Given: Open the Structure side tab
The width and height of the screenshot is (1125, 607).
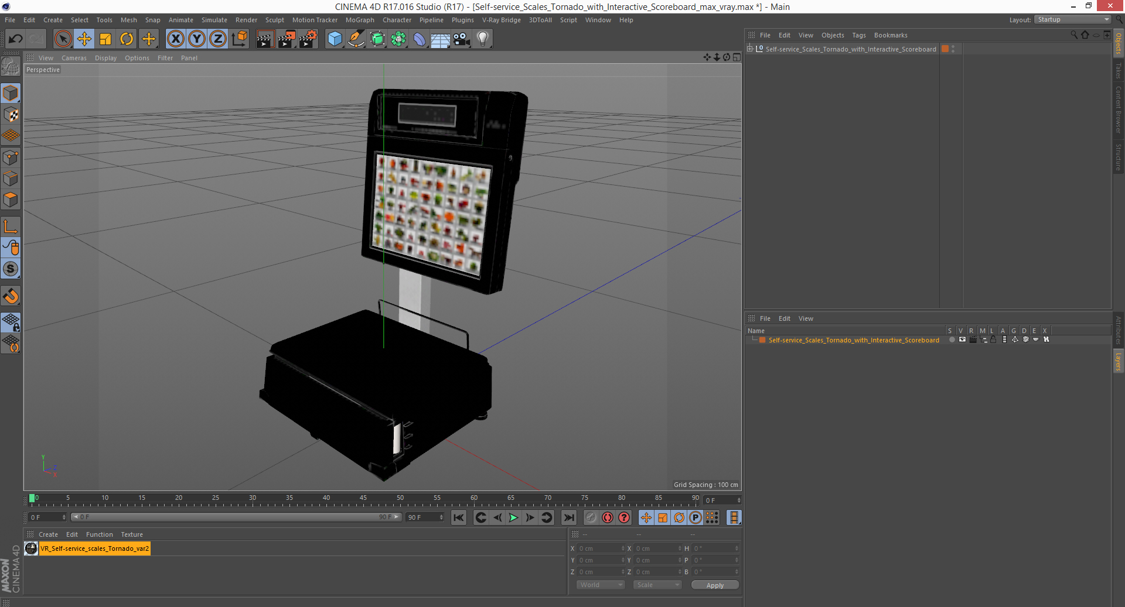Looking at the screenshot, I should pyautogui.click(x=1118, y=157).
